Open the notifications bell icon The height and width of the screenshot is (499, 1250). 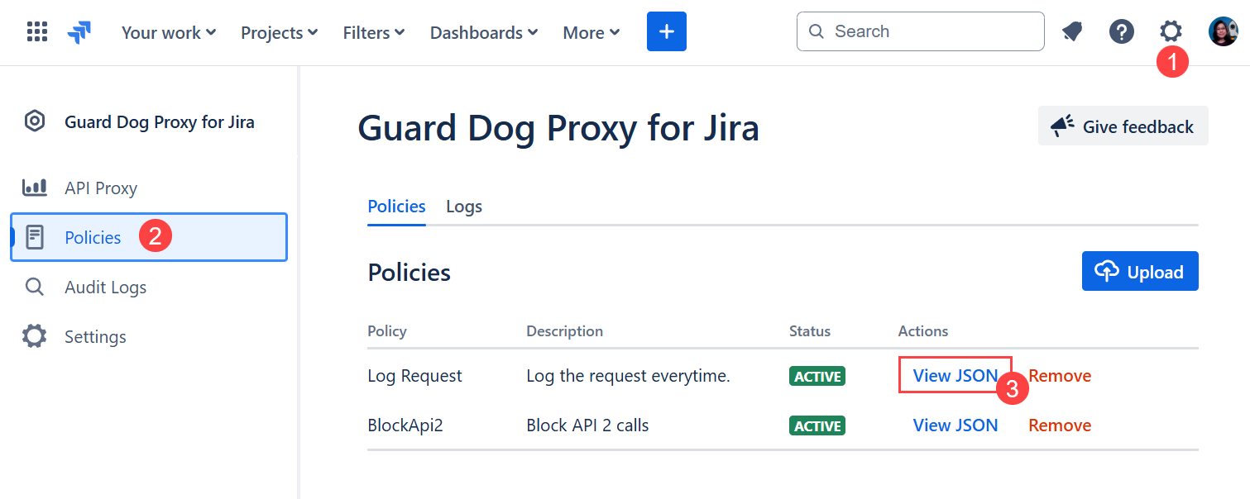[1072, 32]
